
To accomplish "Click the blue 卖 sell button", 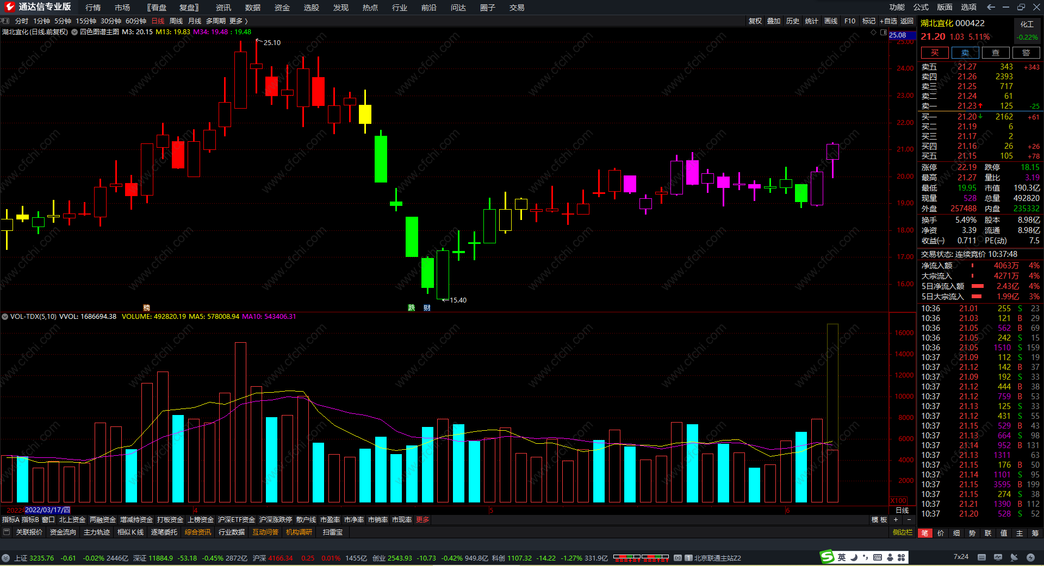I will click(965, 53).
